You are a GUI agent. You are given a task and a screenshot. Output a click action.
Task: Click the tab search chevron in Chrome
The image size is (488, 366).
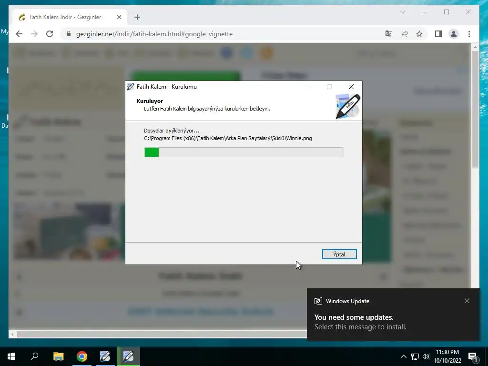tap(403, 12)
